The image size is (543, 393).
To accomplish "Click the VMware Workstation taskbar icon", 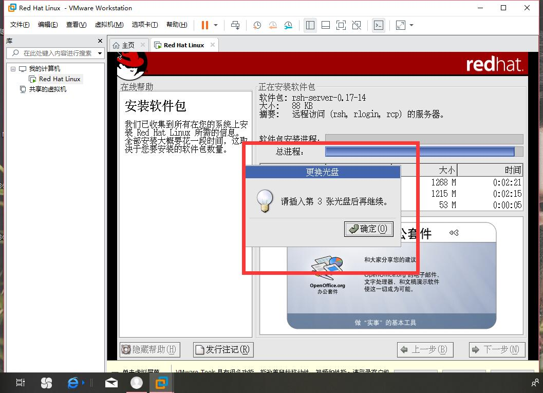I will click(x=161, y=383).
